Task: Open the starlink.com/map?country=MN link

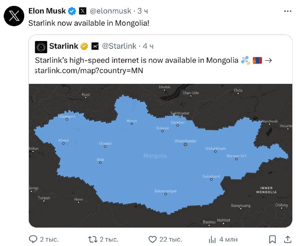Action: point(88,70)
